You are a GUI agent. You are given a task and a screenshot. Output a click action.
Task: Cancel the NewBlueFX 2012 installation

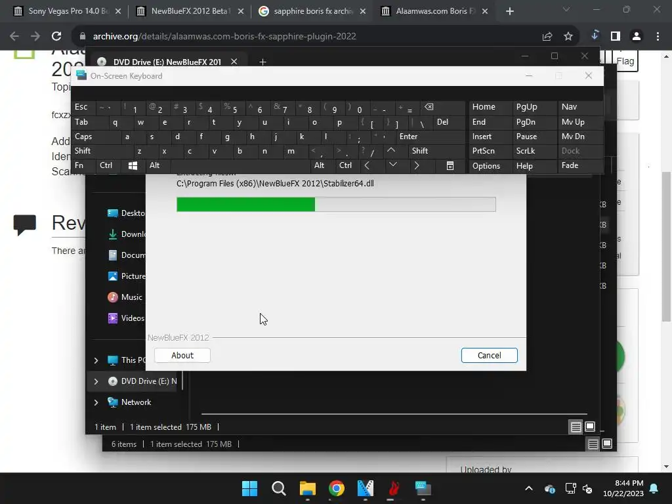(489, 355)
